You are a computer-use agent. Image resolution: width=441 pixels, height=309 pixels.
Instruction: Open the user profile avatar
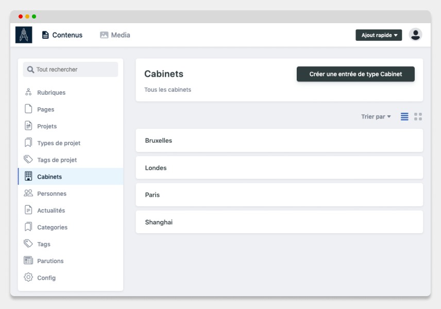[x=415, y=35]
